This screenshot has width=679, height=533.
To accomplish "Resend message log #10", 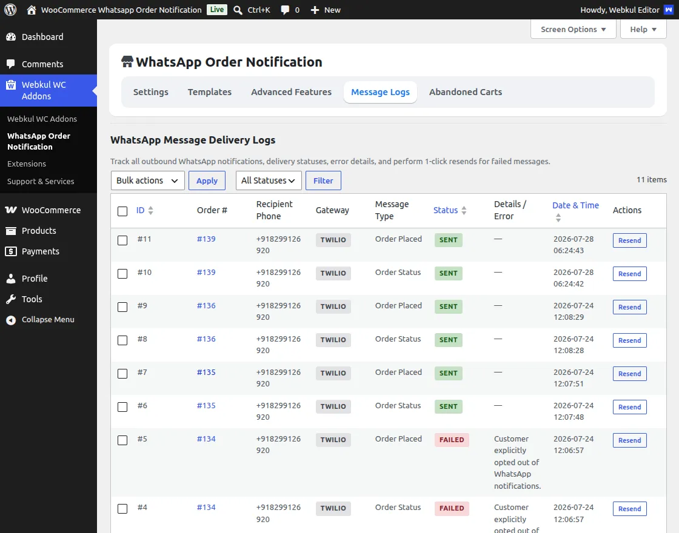I will [630, 274].
